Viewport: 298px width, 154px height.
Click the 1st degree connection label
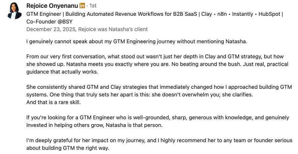[x=93, y=6]
